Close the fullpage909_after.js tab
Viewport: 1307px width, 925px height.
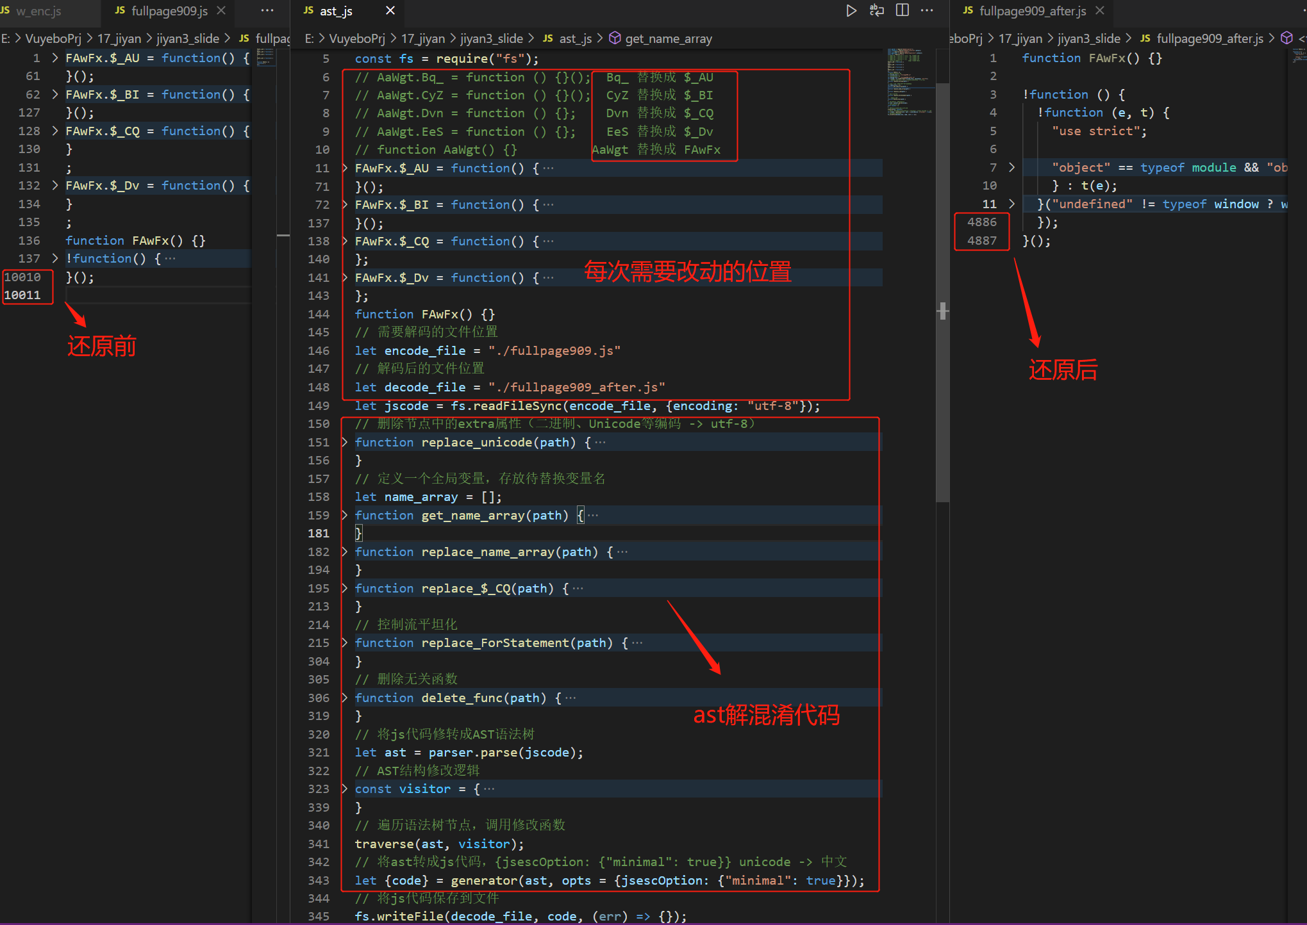tap(1100, 11)
